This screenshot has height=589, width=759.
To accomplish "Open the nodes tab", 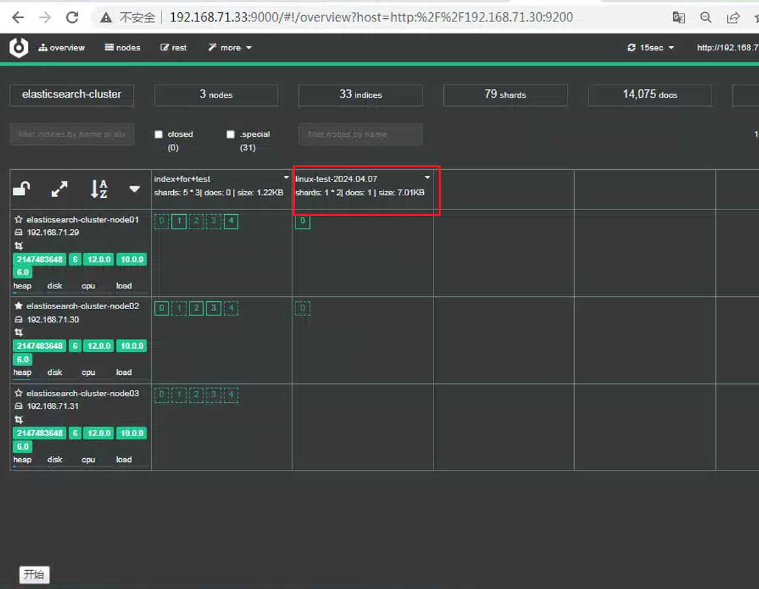I will pos(122,48).
